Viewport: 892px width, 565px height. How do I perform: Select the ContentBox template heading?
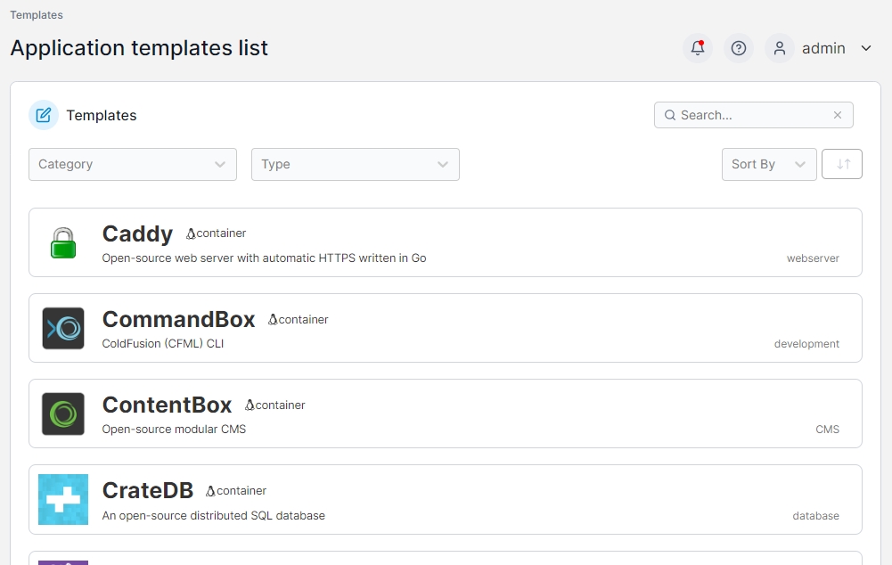coord(167,405)
